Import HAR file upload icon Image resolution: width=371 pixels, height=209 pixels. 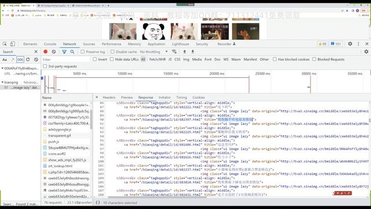[184, 52]
